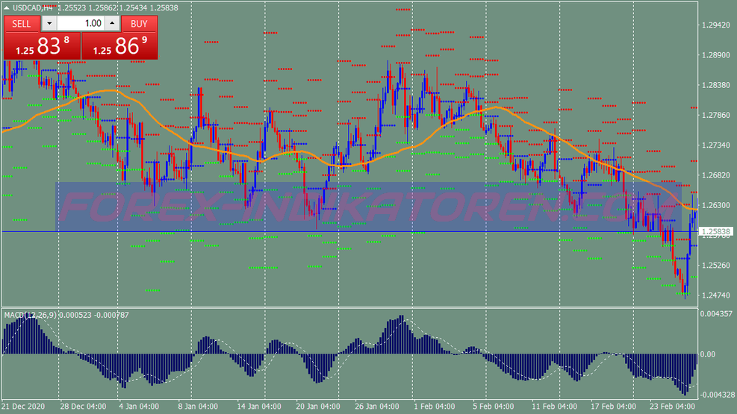Click the 14 Jan 04:00 time label
The image size is (737, 414).
click(x=259, y=406)
